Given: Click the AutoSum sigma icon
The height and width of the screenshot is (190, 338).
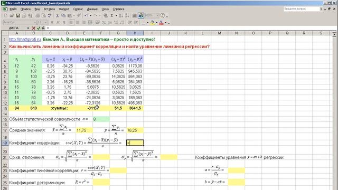Looking at the screenshot, I should (111, 15).
